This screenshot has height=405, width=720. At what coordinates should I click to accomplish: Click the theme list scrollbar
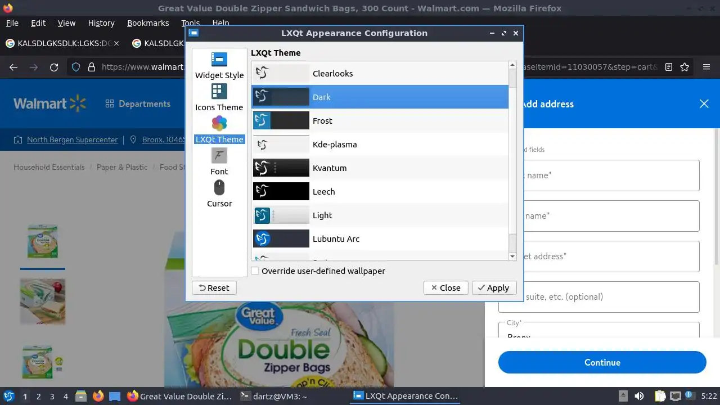[x=512, y=160]
